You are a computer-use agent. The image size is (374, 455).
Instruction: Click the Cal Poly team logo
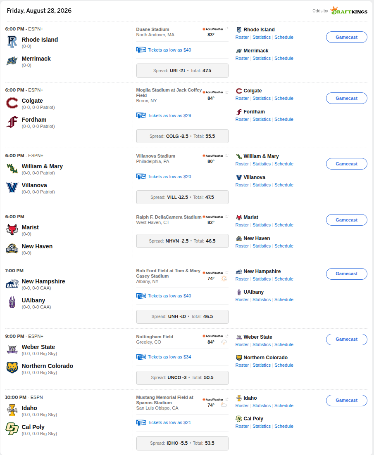pyautogui.click(x=12, y=429)
